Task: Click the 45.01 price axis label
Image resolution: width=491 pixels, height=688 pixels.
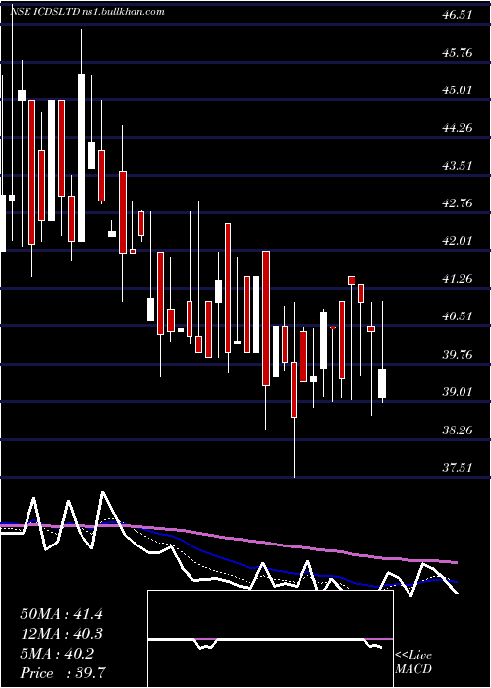Action: (458, 90)
